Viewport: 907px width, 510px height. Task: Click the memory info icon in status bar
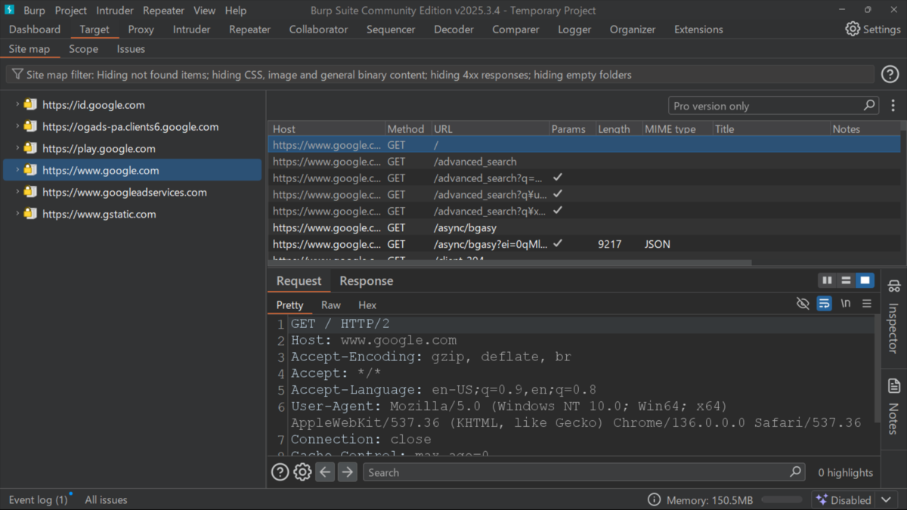point(655,500)
